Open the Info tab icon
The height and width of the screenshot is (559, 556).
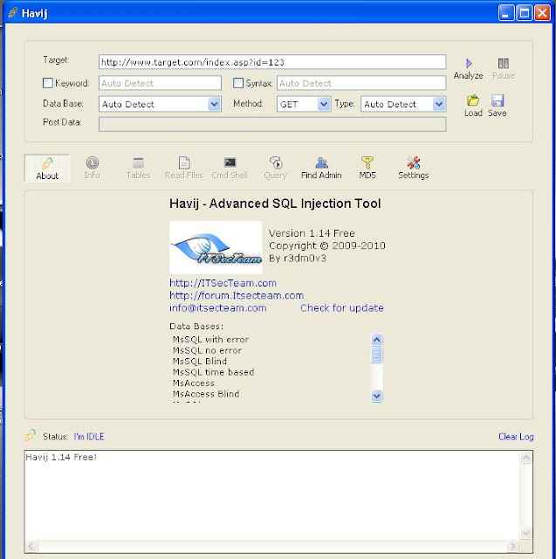click(x=93, y=163)
